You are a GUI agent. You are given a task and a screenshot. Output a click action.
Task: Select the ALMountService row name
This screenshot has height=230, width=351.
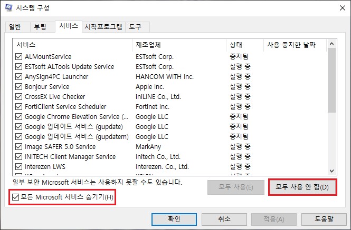(x=48, y=57)
